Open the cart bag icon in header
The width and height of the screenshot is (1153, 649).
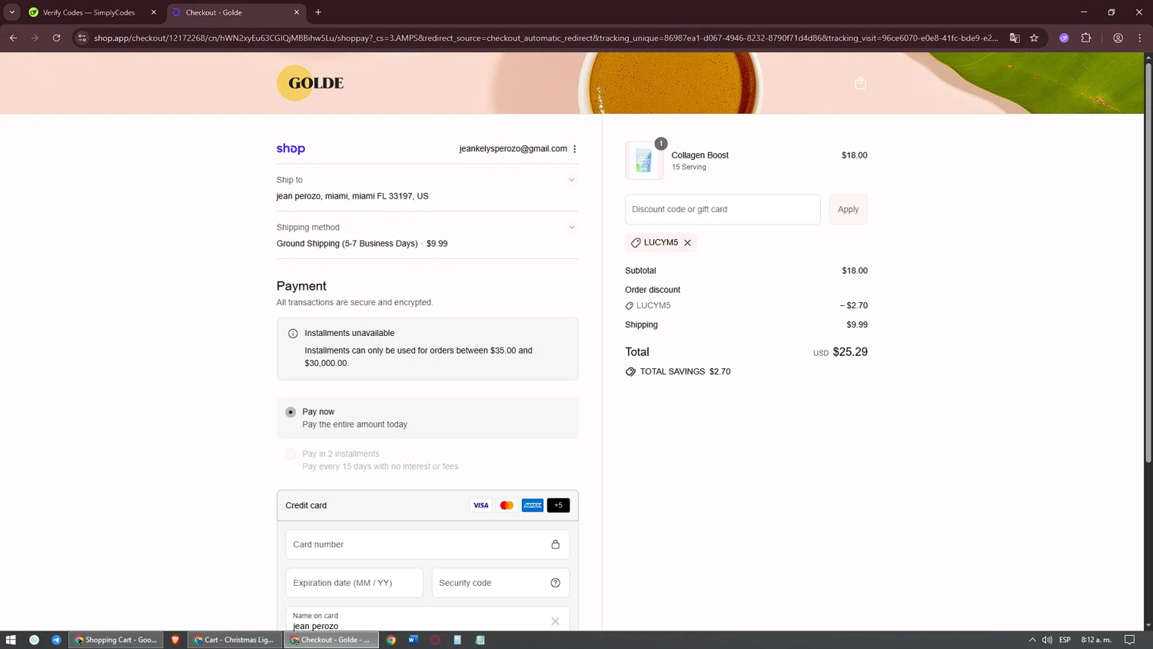[x=860, y=83]
